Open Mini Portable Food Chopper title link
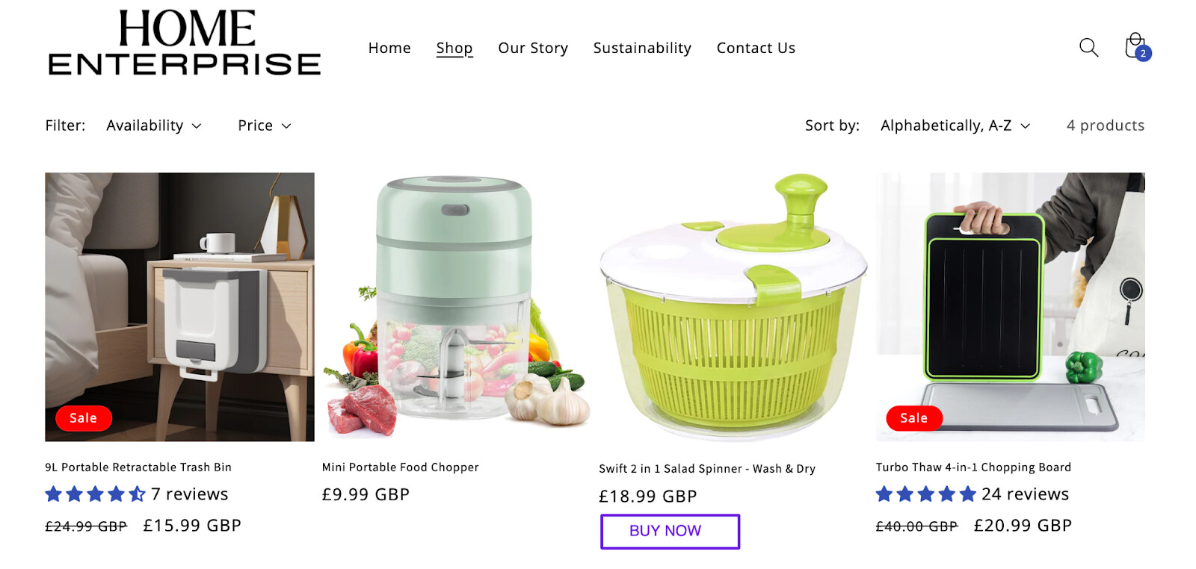This screenshot has height=569, width=1196. coord(401,467)
